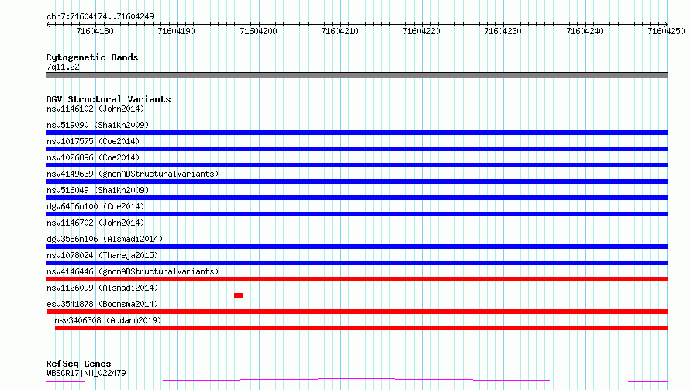Screen dimensions: 690x390
Task: Open variant nsv1146702 (John2014) label
Action: click(x=95, y=223)
